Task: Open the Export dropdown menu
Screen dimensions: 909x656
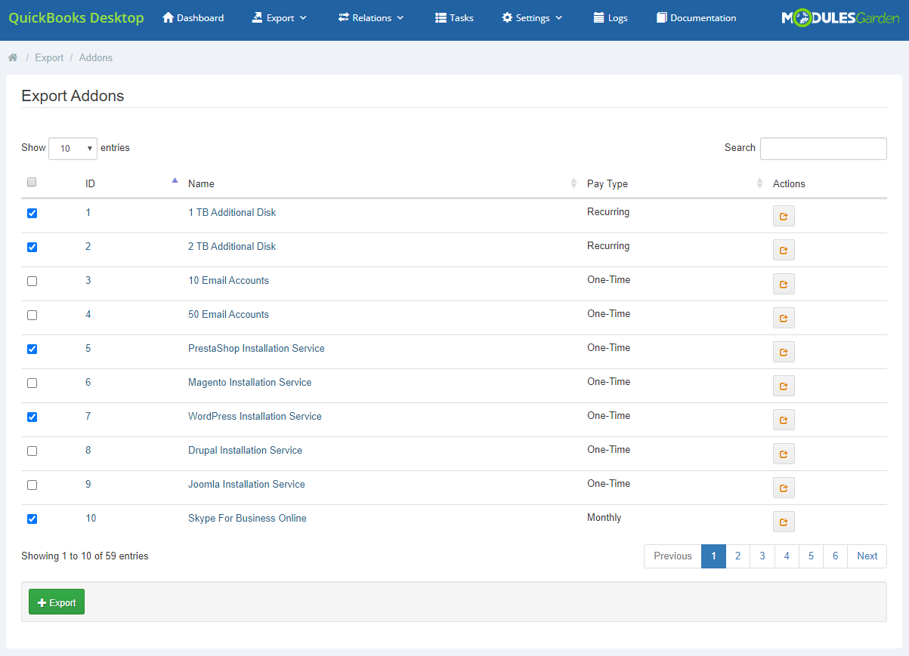Action: click(x=279, y=17)
